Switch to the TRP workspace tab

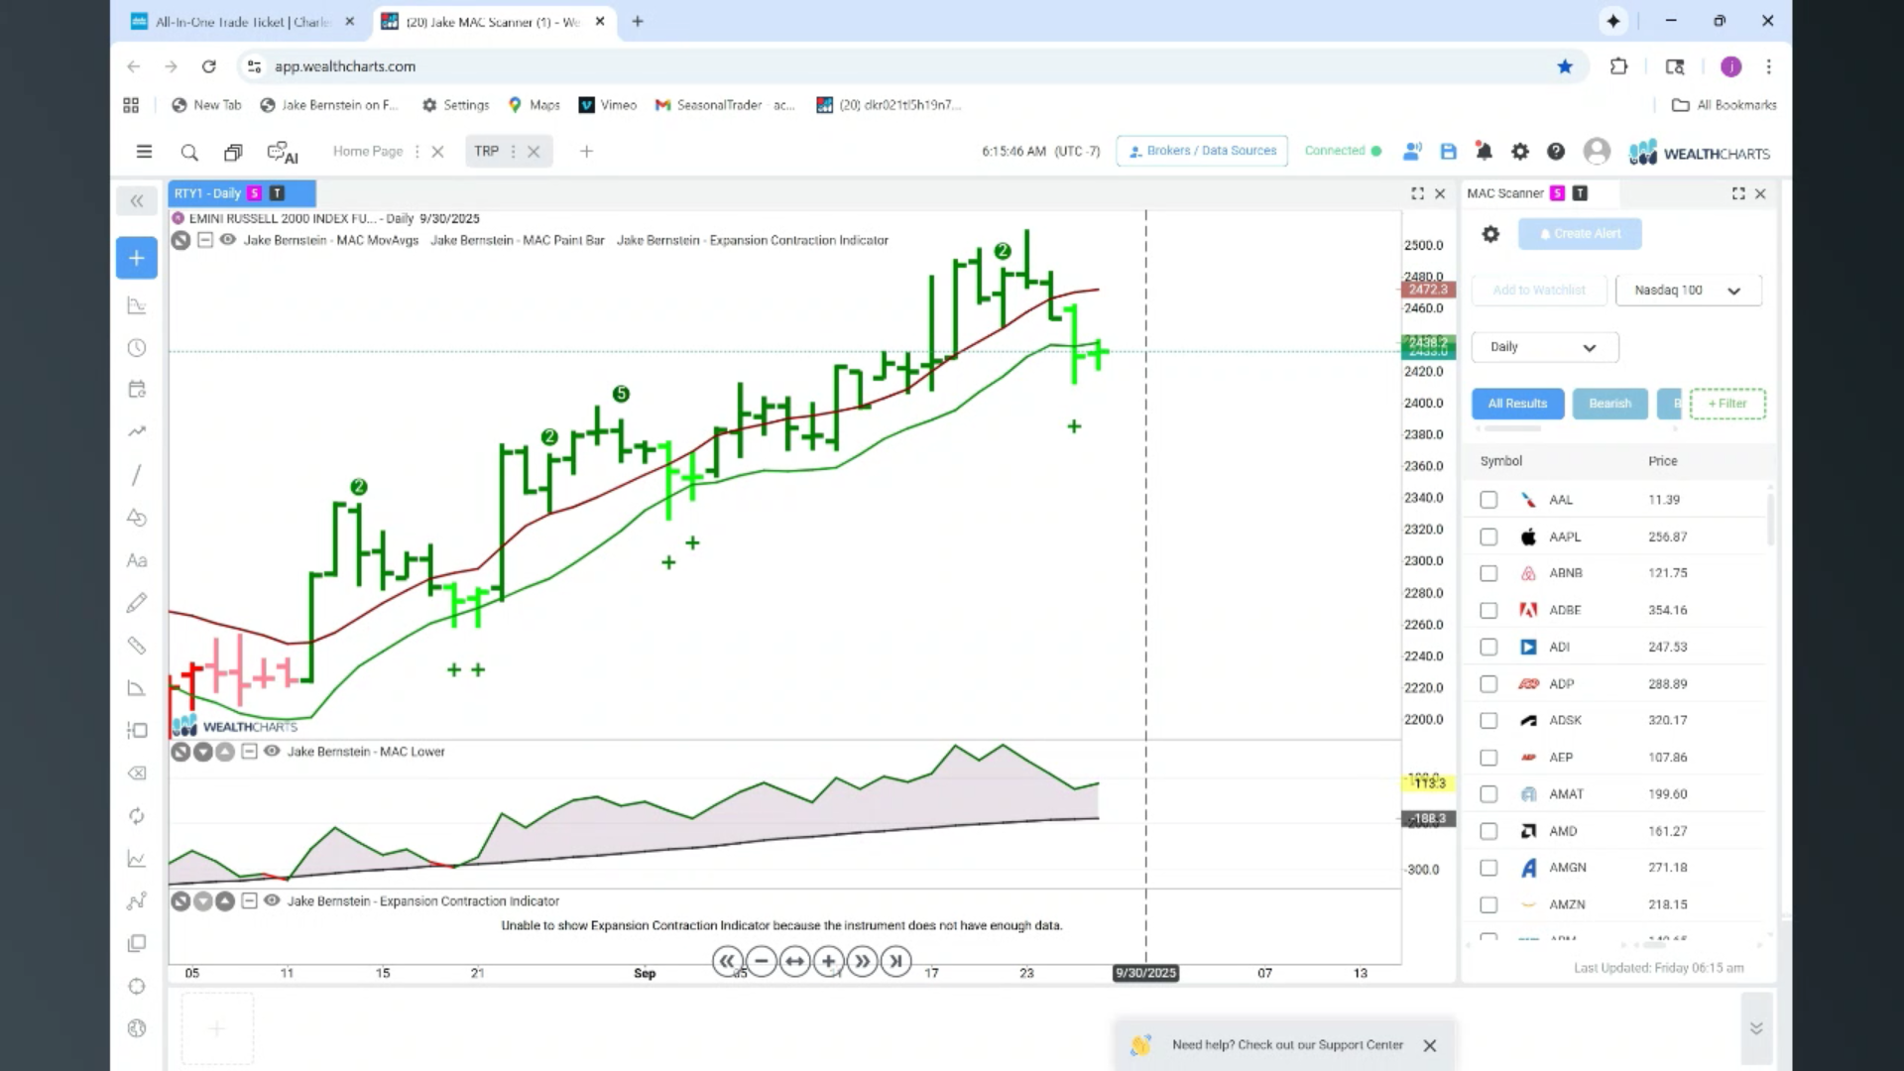coord(486,152)
